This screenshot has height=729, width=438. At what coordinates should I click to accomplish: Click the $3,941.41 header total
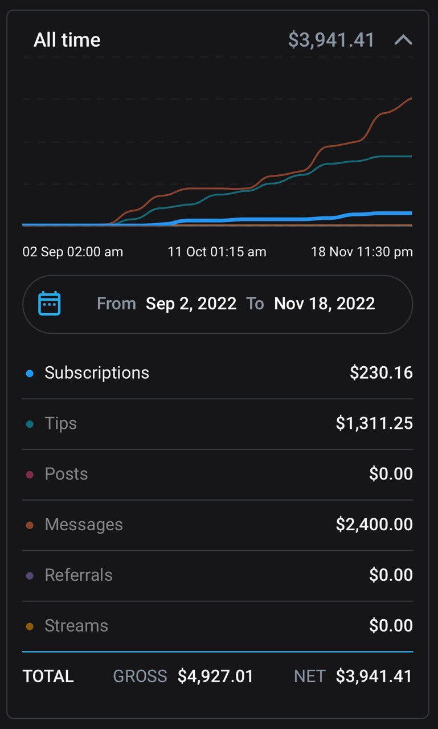pyautogui.click(x=331, y=40)
